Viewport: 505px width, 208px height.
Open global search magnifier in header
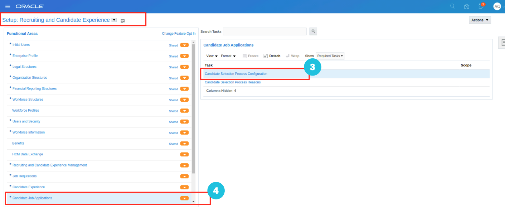tap(452, 6)
